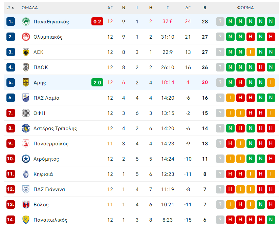This screenshot has width=280, height=226.
Task: Click the AEK yellow eagle crest
Action: tap(26, 52)
